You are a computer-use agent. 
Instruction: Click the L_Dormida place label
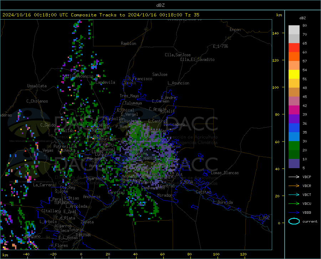tap(223, 202)
